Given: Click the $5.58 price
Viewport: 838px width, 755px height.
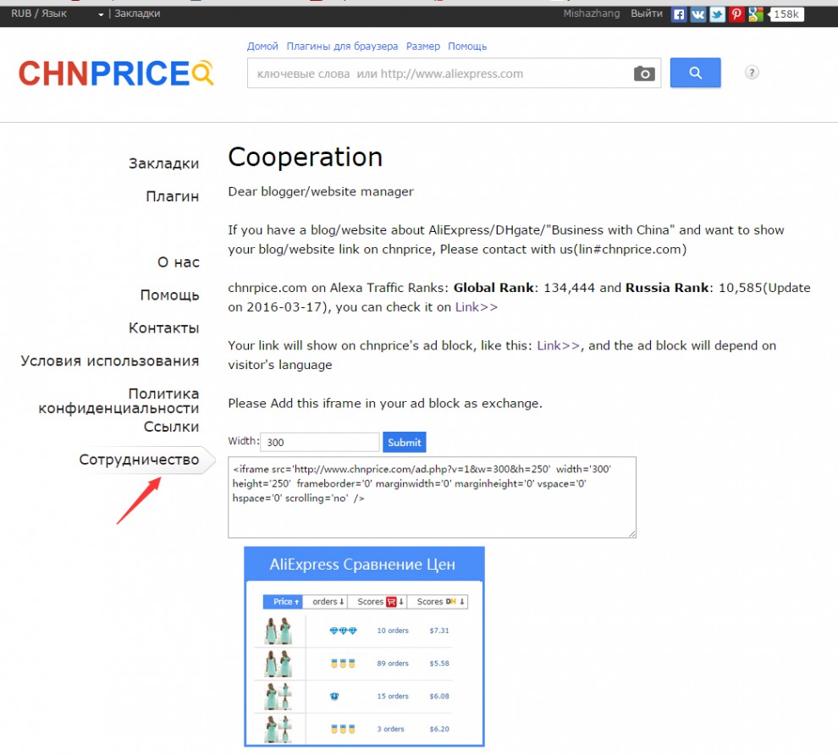Looking at the screenshot, I should [439, 664].
